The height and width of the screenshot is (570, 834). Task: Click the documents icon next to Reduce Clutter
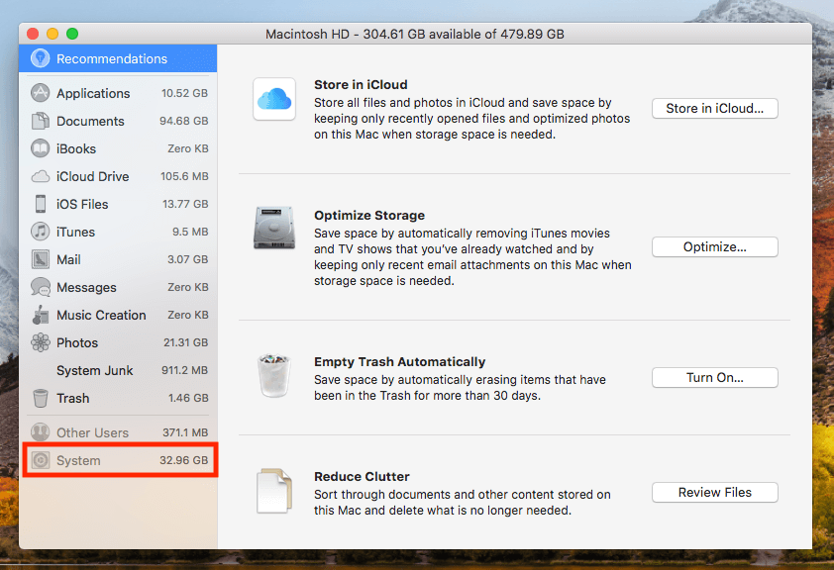tap(273, 488)
